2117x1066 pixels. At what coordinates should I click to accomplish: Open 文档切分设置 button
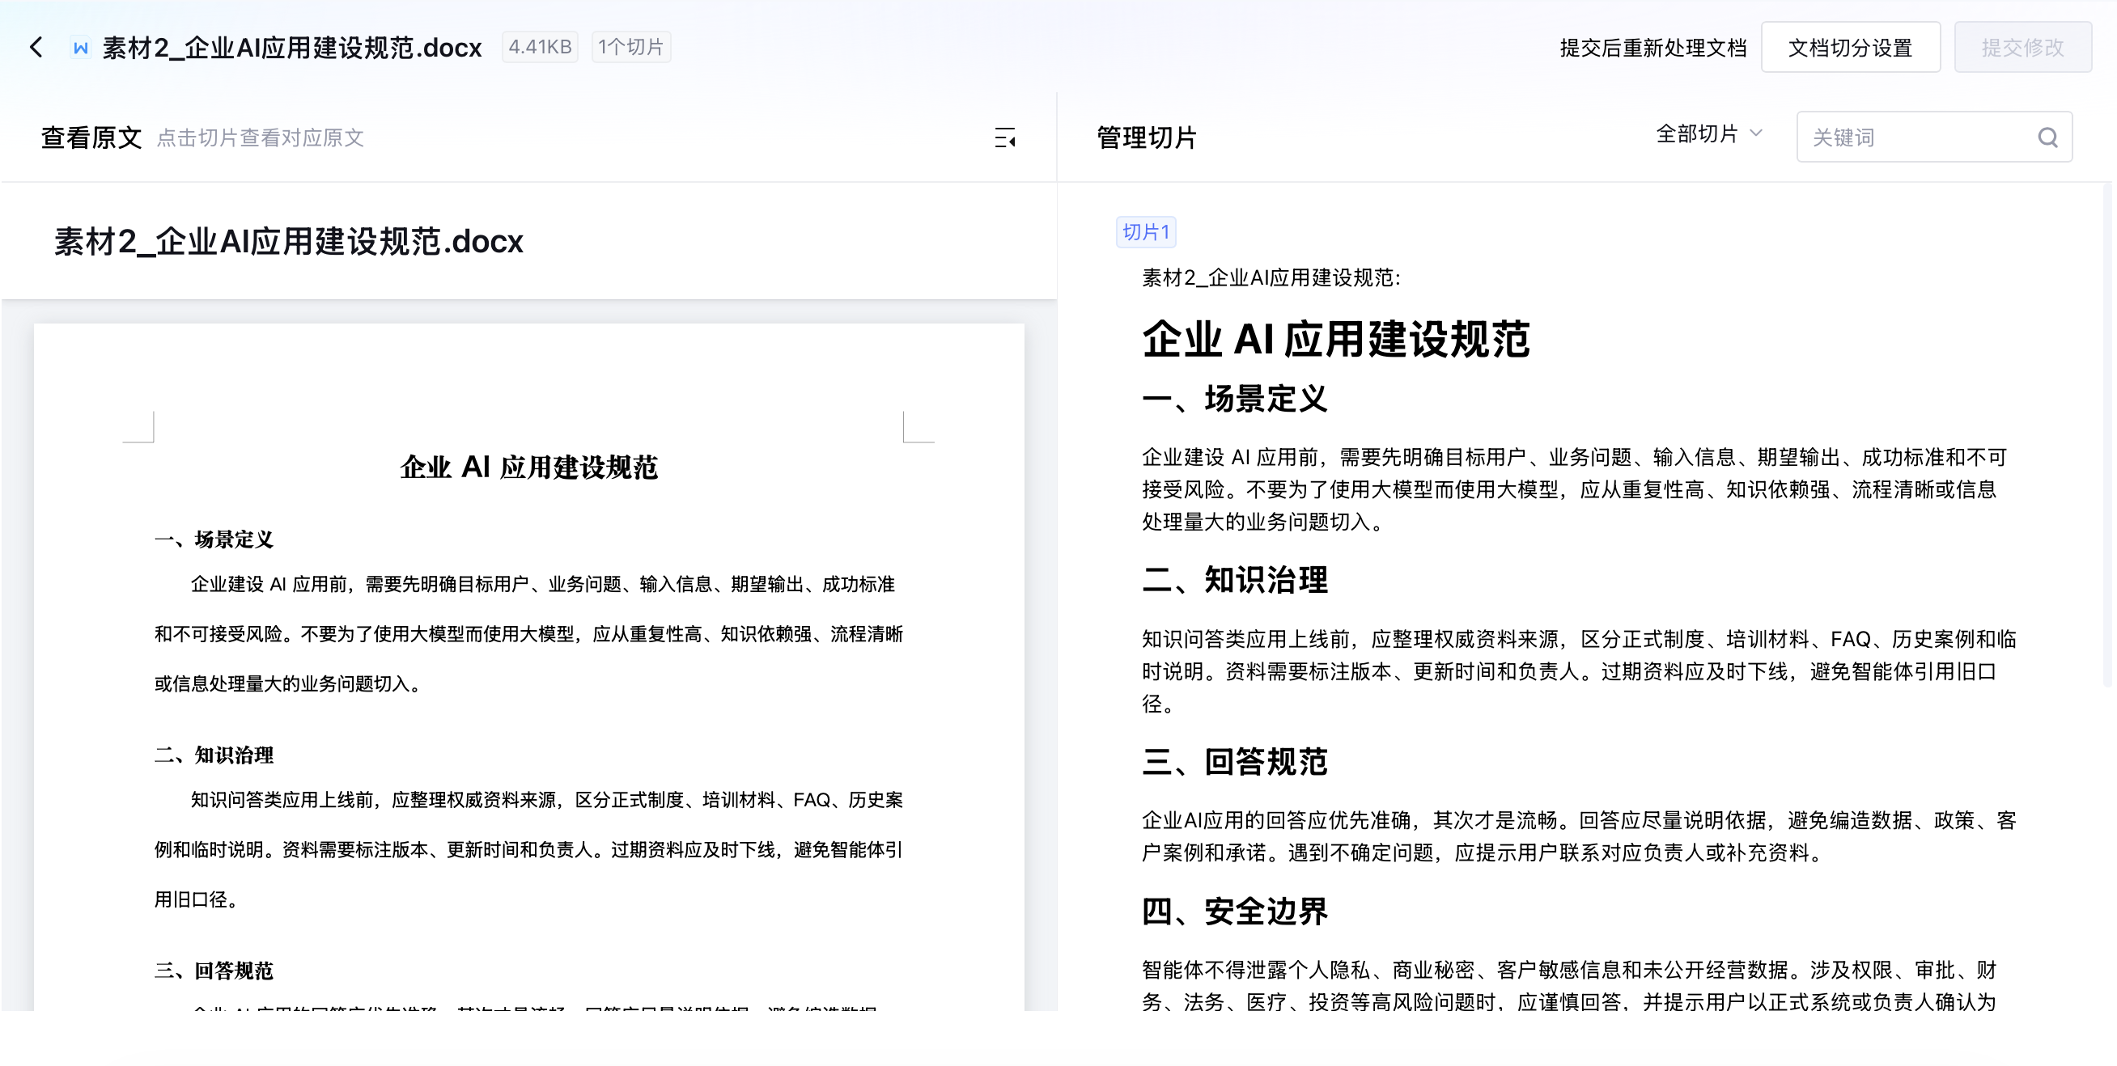tap(1850, 48)
